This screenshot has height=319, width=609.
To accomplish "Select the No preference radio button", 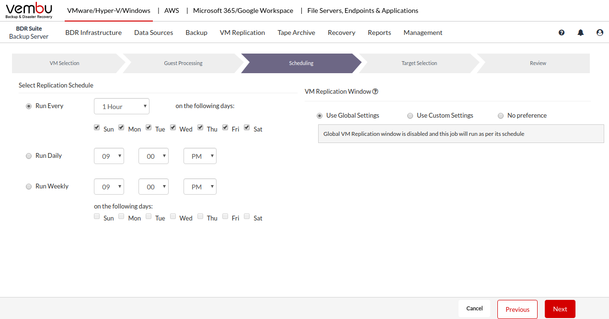I will [x=501, y=116].
